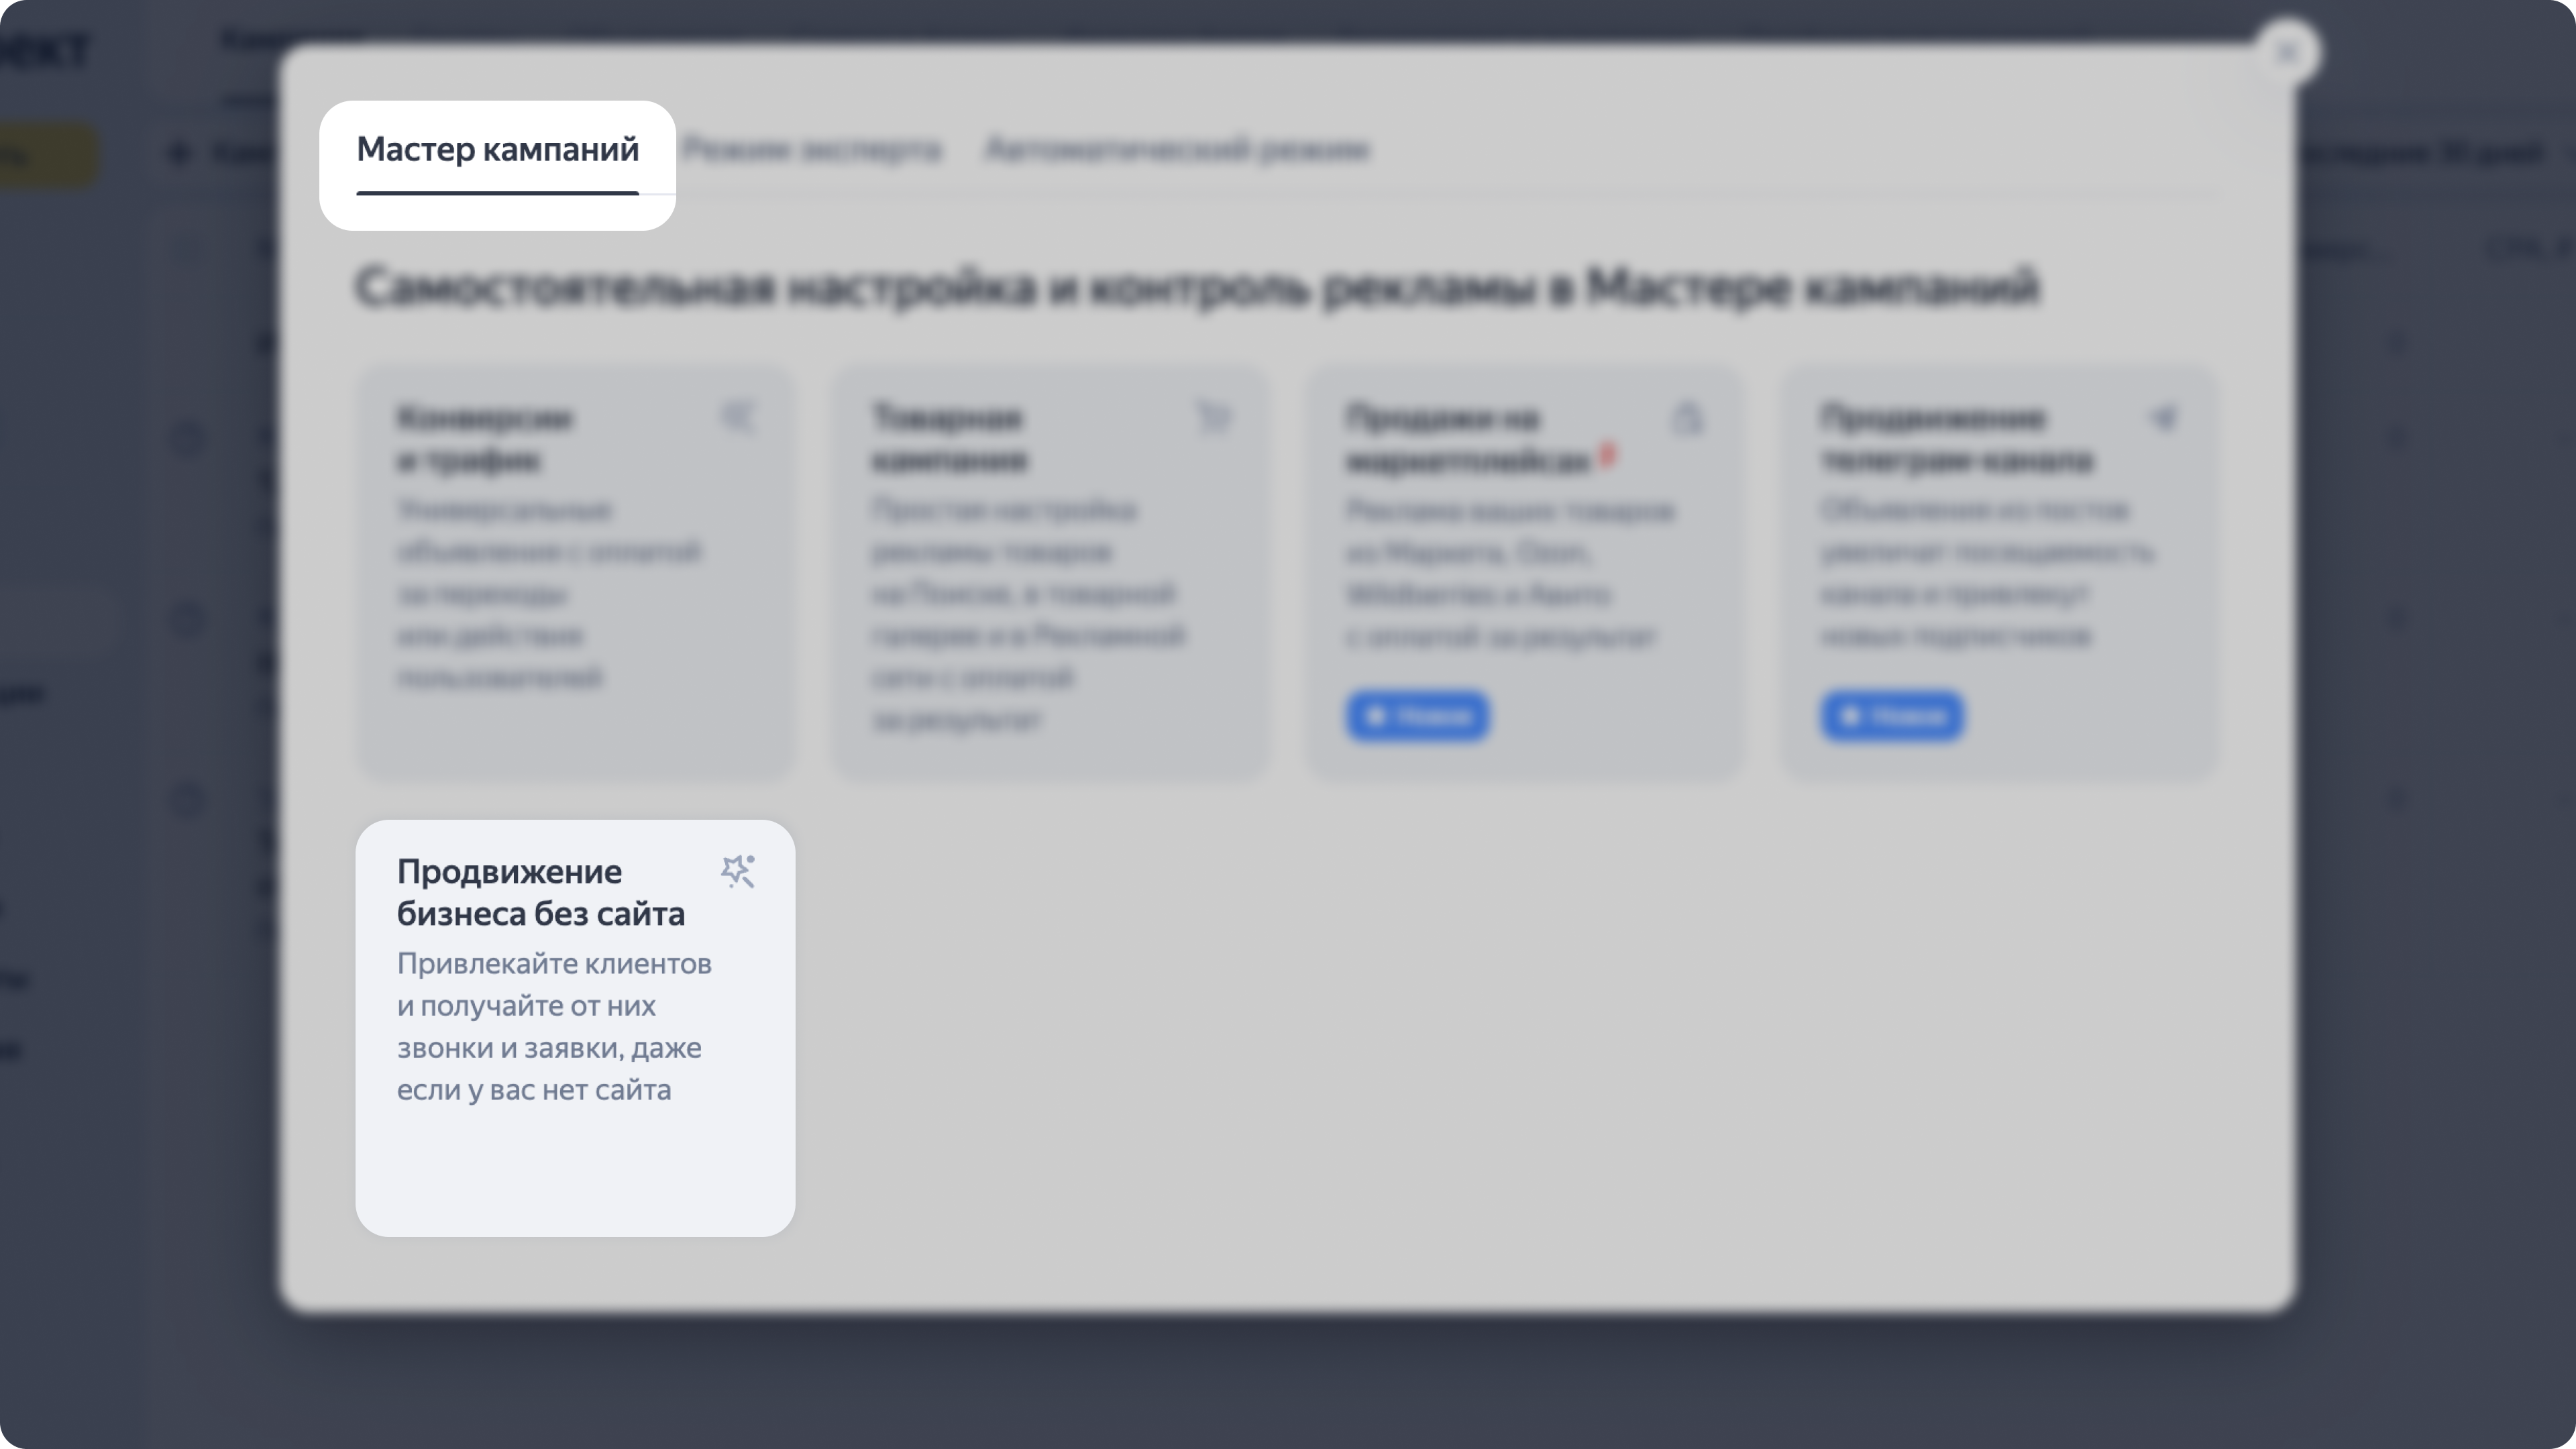This screenshot has height=1449, width=2576.
Task: Click the magic wand icon on the business promotion card
Action: click(738, 871)
